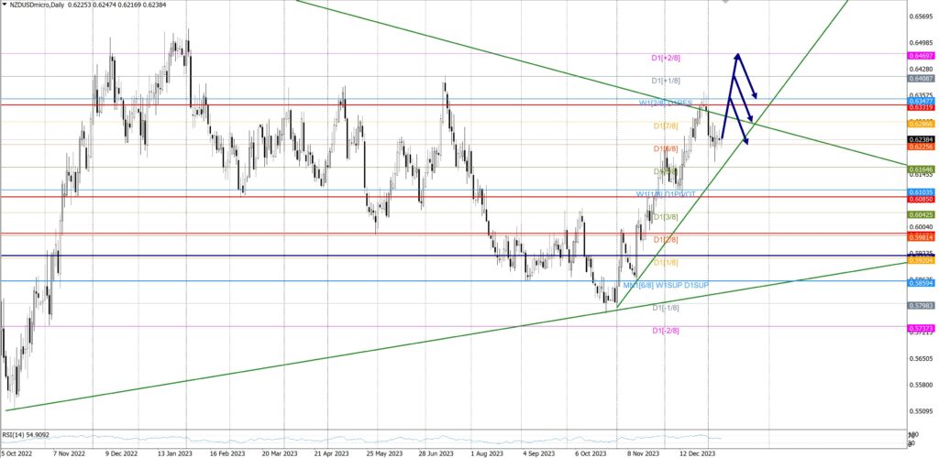939x458 pixels.
Task: Click the red 0.60850 price tag
Action: click(920, 199)
